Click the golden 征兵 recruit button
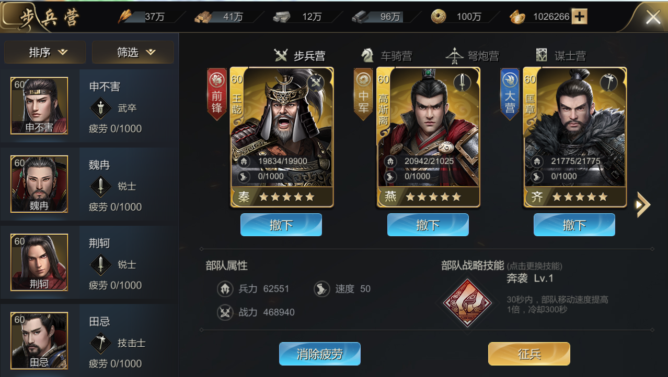The height and width of the screenshot is (377, 668). (529, 354)
